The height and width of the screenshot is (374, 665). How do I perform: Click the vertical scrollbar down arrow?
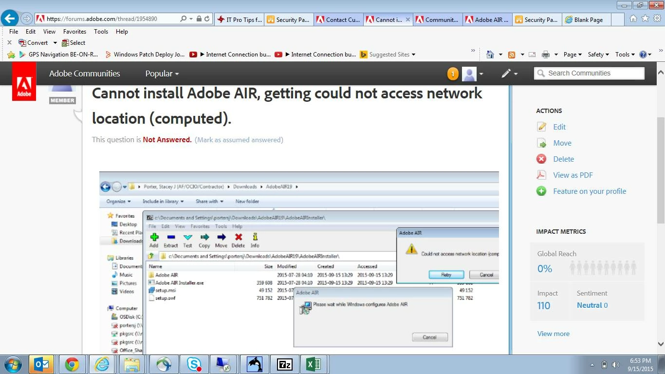[661, 344]
